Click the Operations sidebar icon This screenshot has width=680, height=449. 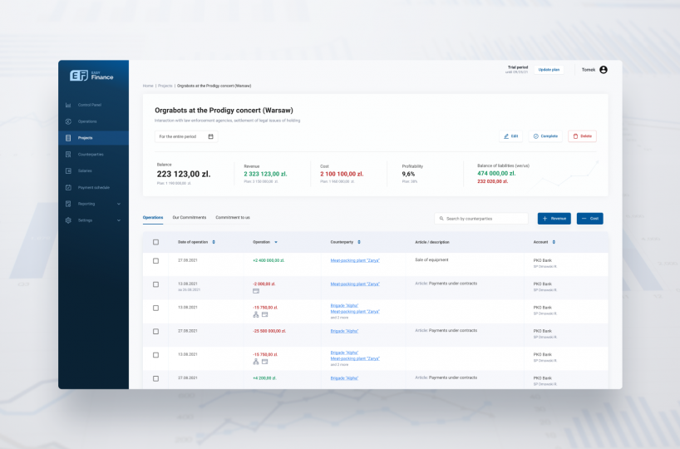click(x=68, y=121)
